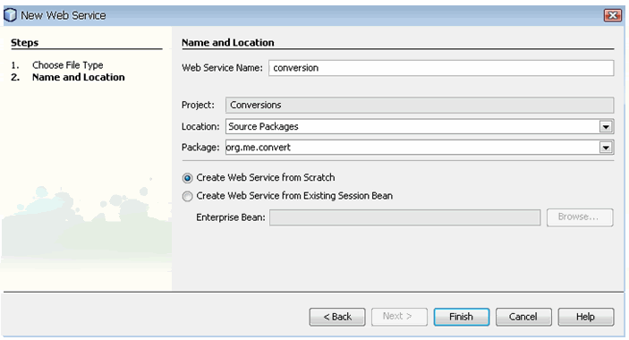The image size is (629, 340).
Task: Cancel the wizard
Action: click(x=523, y=317)
